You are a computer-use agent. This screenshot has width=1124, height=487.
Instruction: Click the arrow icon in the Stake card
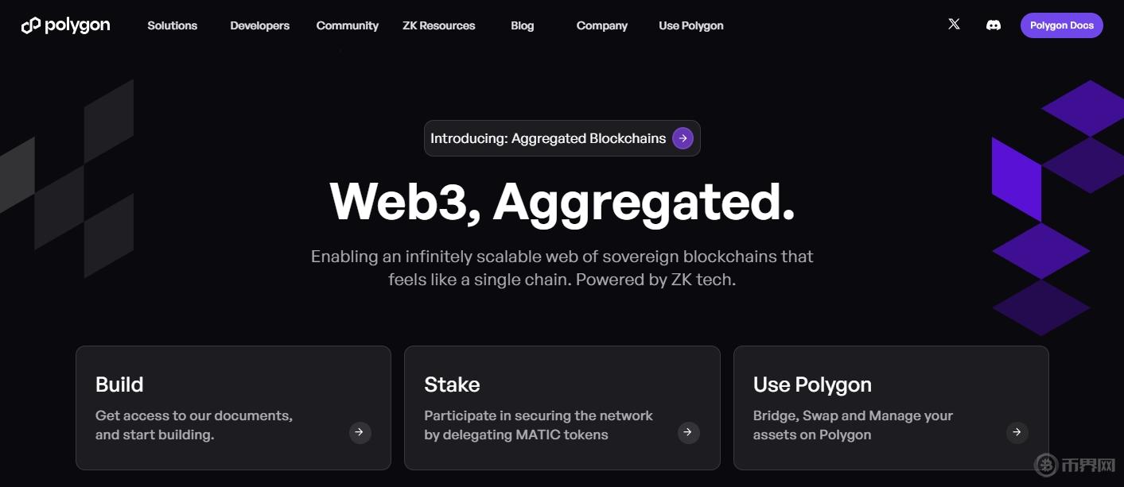coord(688,432)
